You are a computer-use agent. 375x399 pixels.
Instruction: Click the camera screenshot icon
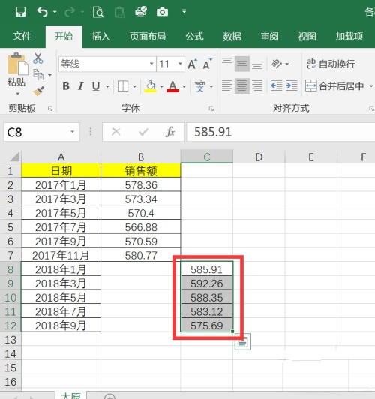[x=162, y=12]
